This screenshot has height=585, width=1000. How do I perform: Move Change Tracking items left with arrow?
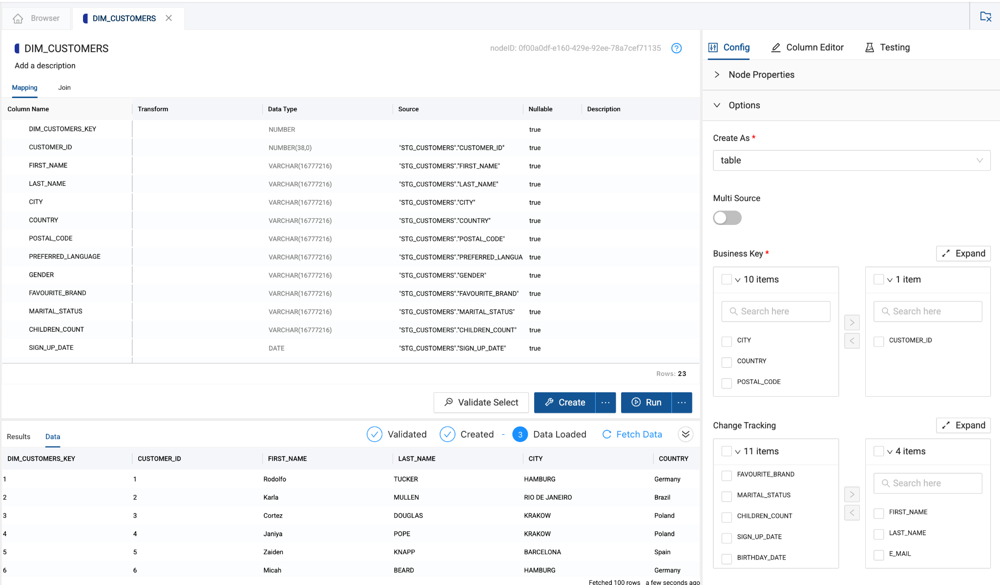click(x=852, y=512)
